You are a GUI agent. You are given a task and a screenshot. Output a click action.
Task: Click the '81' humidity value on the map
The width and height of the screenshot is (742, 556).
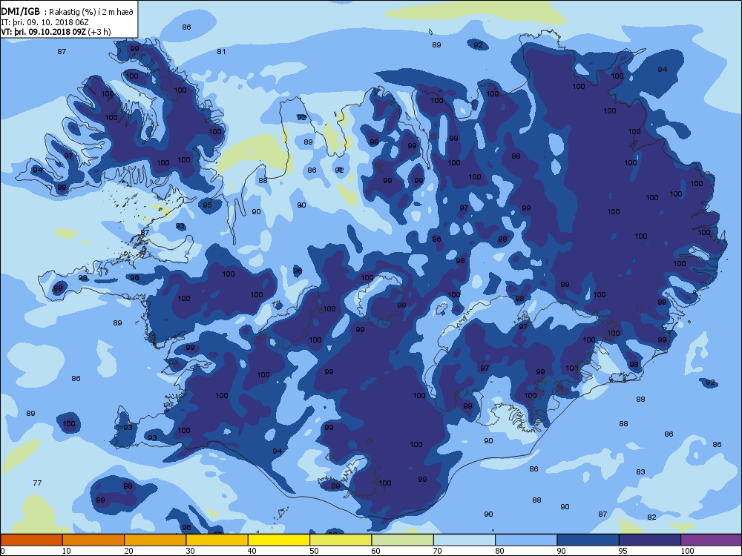click(221, 52)
